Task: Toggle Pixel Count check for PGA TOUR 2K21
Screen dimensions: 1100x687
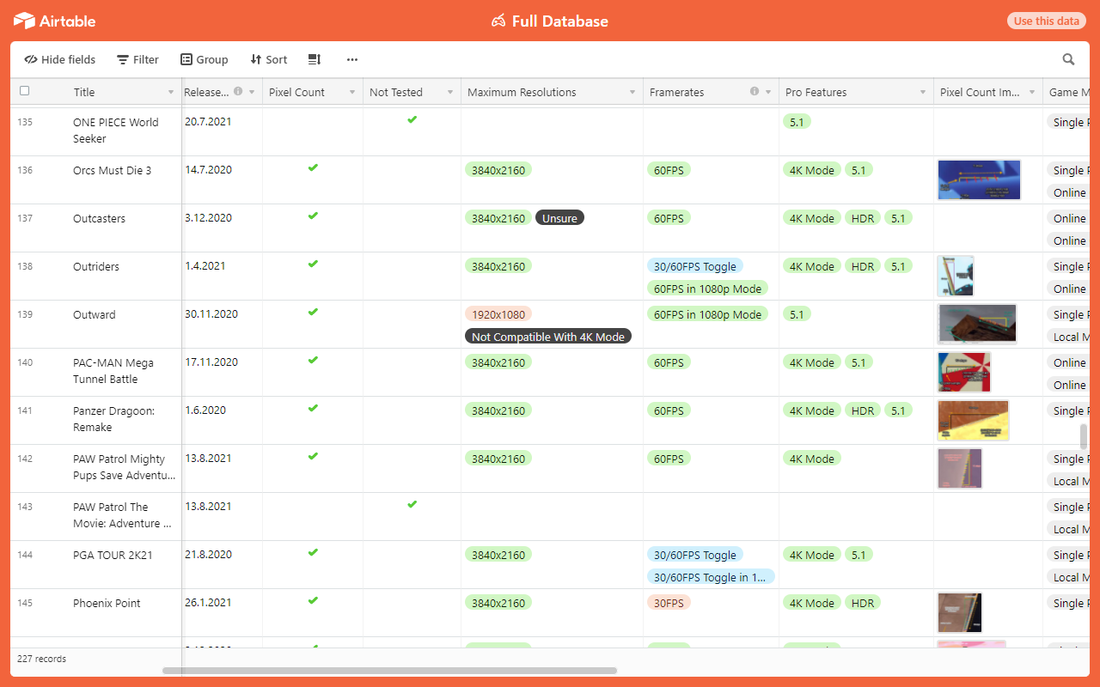Action: [x=313, y=553]
